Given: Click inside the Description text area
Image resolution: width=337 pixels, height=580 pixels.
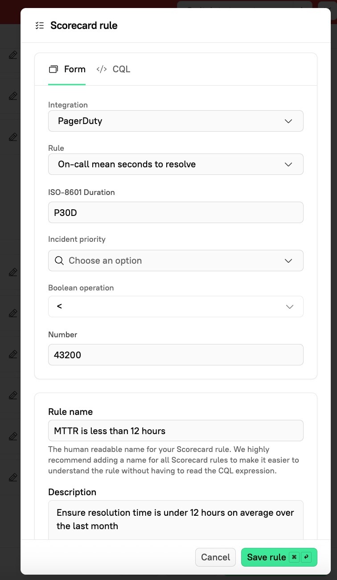Looking at the screenshot, I should point(176,519).
